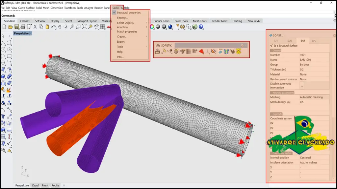The width and height of the screenshot is (337, 189).
Task: Open the Surface Tools toolbar tab
Action: [x=161, y=21]
